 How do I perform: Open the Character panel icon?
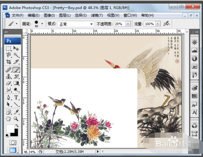194,113
